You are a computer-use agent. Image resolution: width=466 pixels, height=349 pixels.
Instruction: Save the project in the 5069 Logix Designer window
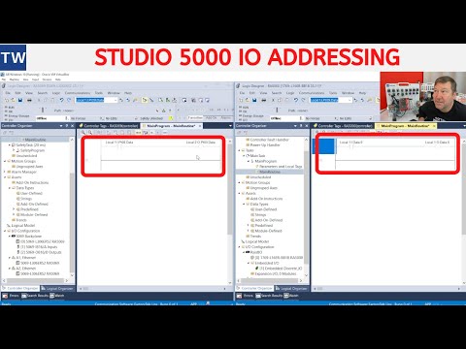pyautogui.click(x=20, y=100)
